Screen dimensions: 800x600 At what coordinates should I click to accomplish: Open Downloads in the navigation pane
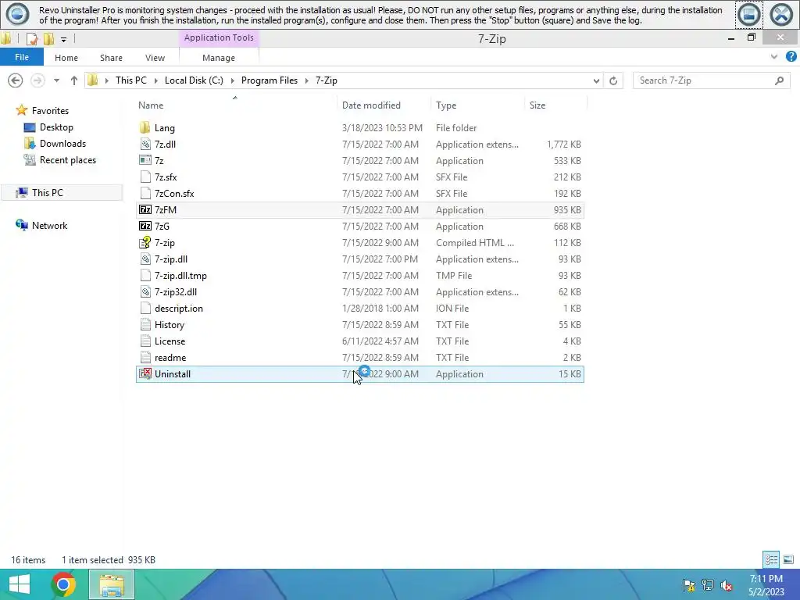tap(62, 144)
